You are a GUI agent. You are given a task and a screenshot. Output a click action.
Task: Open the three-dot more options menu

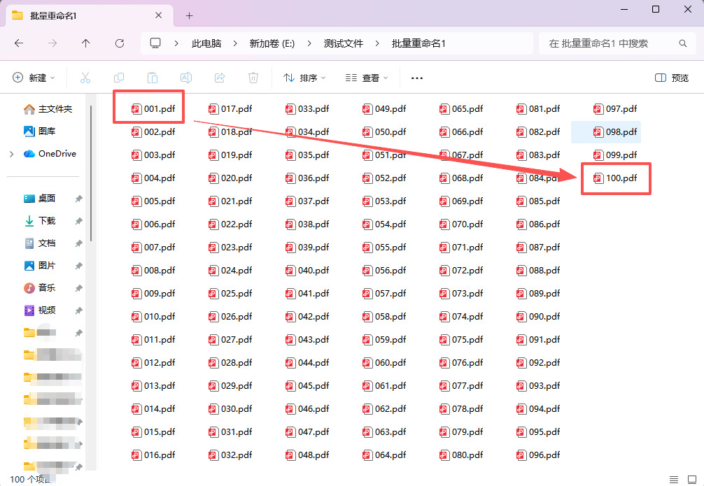(416, 78)
